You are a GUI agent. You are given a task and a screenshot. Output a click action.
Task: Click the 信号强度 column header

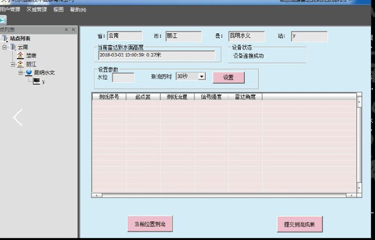tap(211, 97)
